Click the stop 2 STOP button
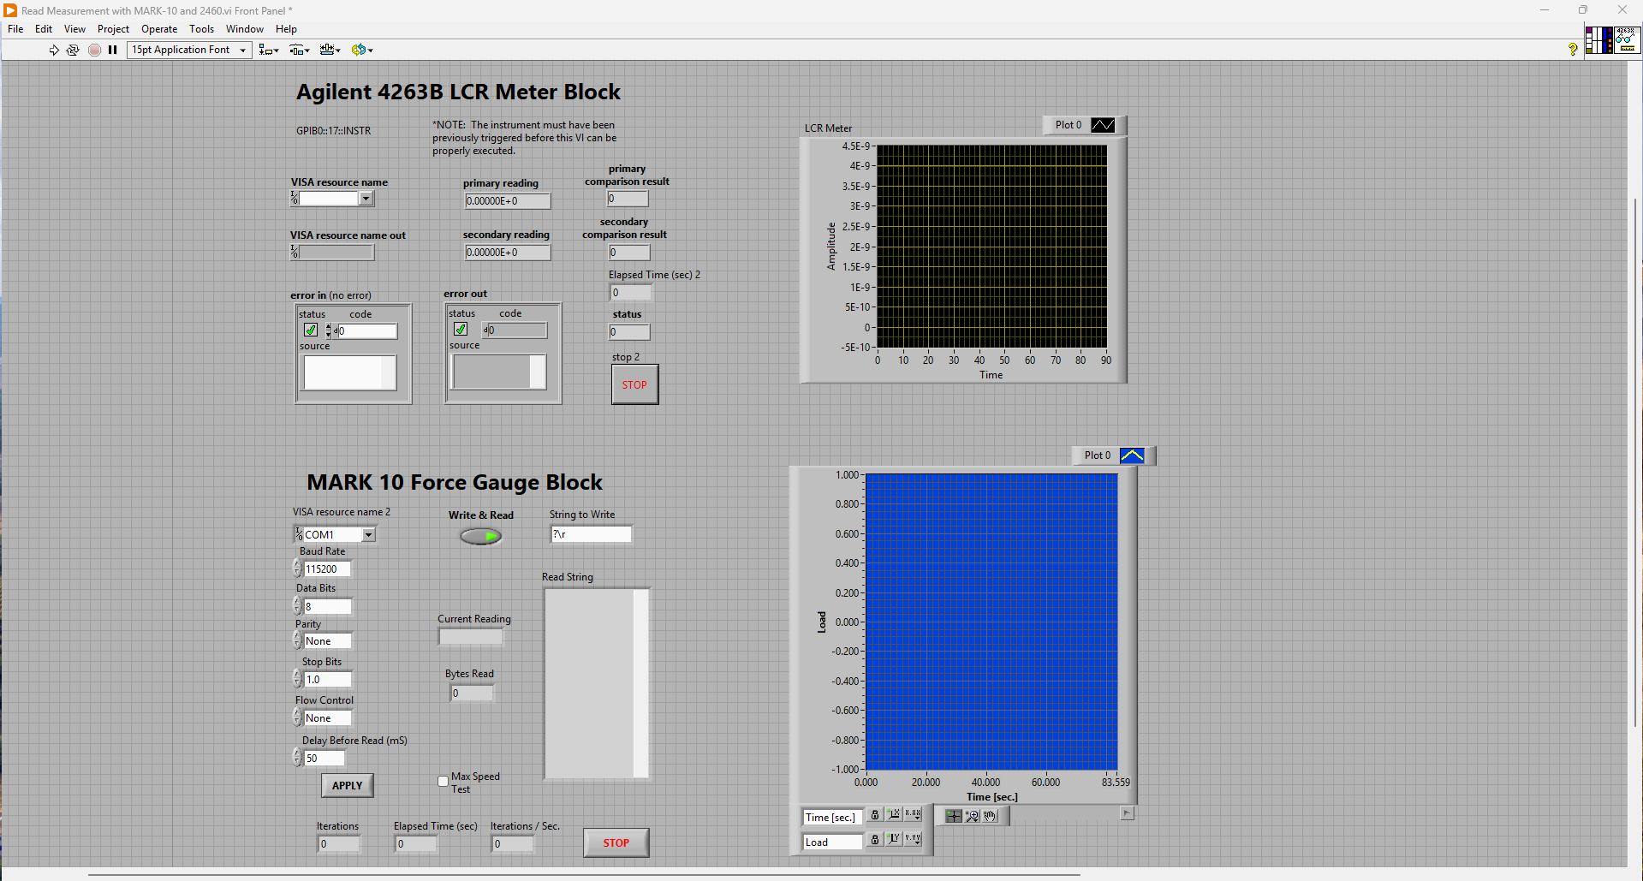This screenshot has height=881, width=1643. click(x=634, y=384)
